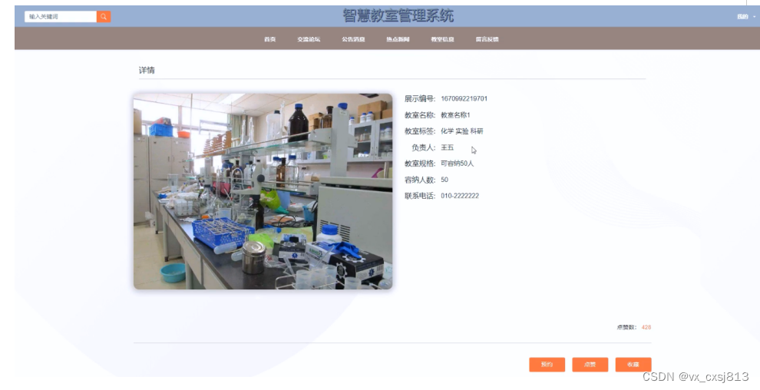Open the 我的 account dropdown
Screen dimensions: 760x390
pyautogui.click(x=745, y=16)
